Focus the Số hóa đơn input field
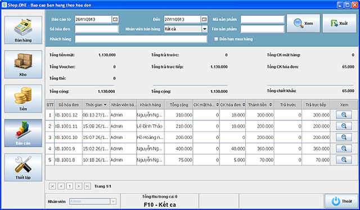 pos(97,29)
